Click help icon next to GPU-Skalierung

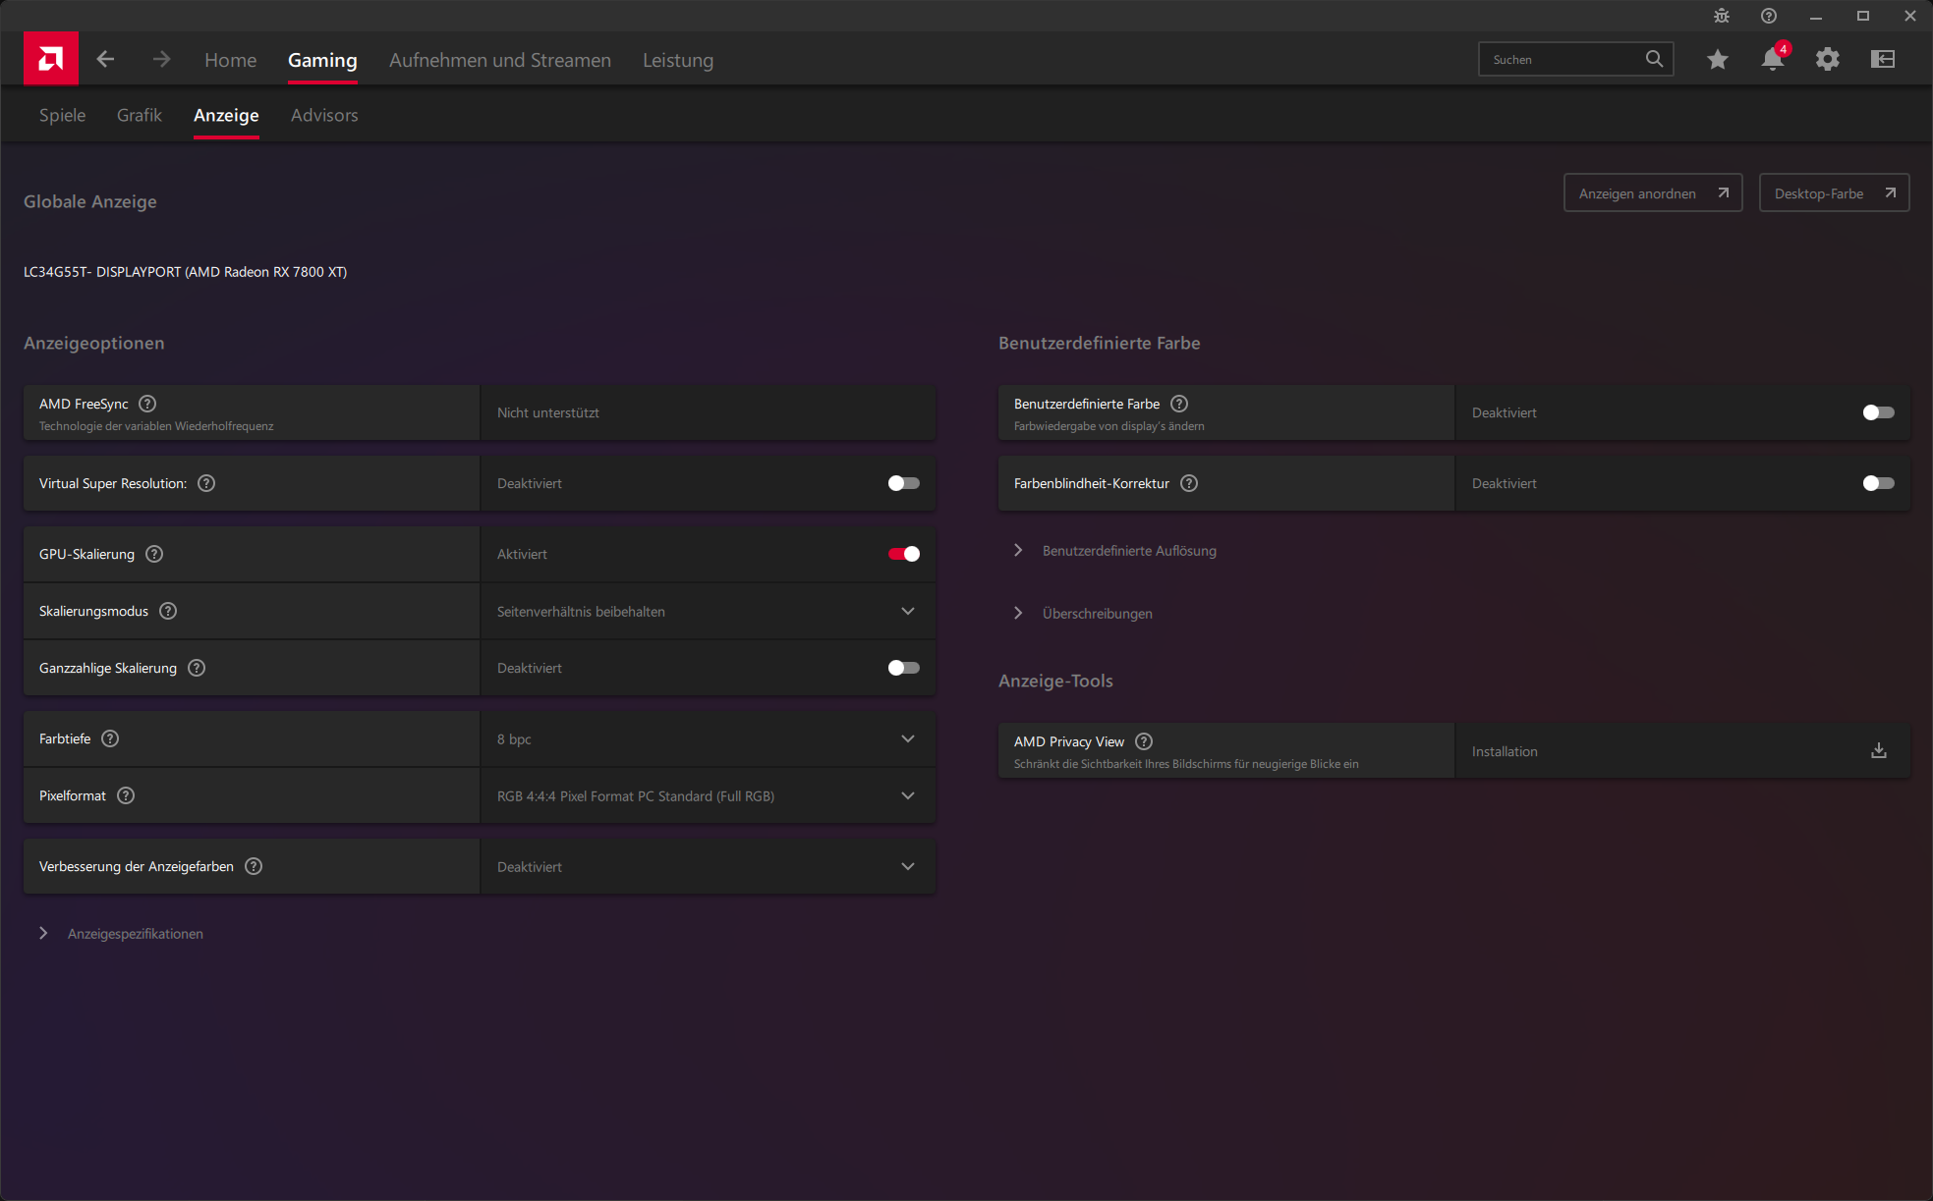(154, 554)
